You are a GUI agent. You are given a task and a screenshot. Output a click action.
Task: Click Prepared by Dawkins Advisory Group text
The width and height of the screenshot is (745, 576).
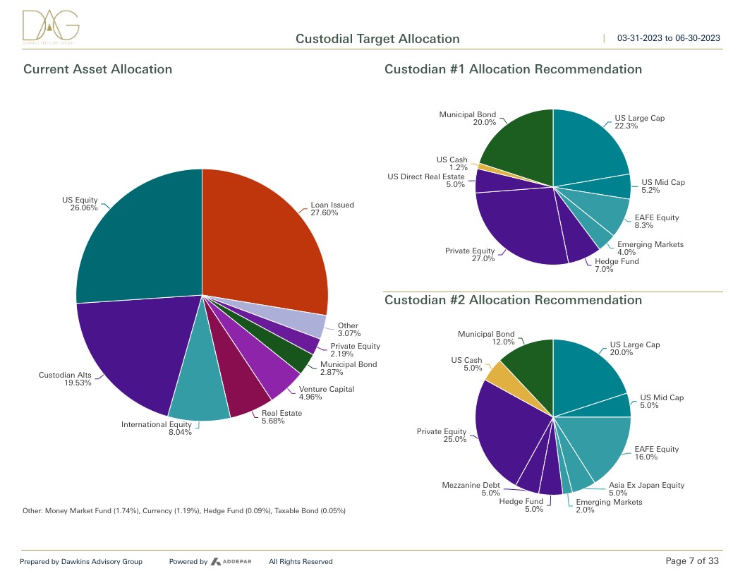80,561
